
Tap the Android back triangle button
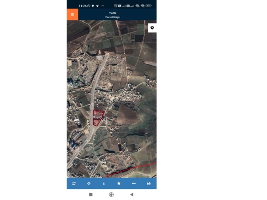131,195
